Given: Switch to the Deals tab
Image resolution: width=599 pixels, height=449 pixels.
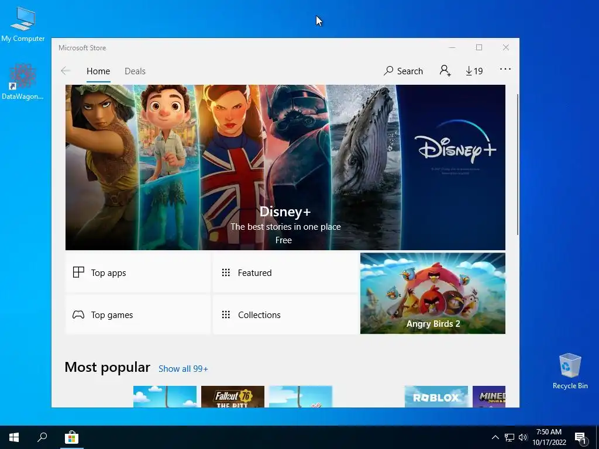Looking at the screenshot, I should (x=135, y=71).
